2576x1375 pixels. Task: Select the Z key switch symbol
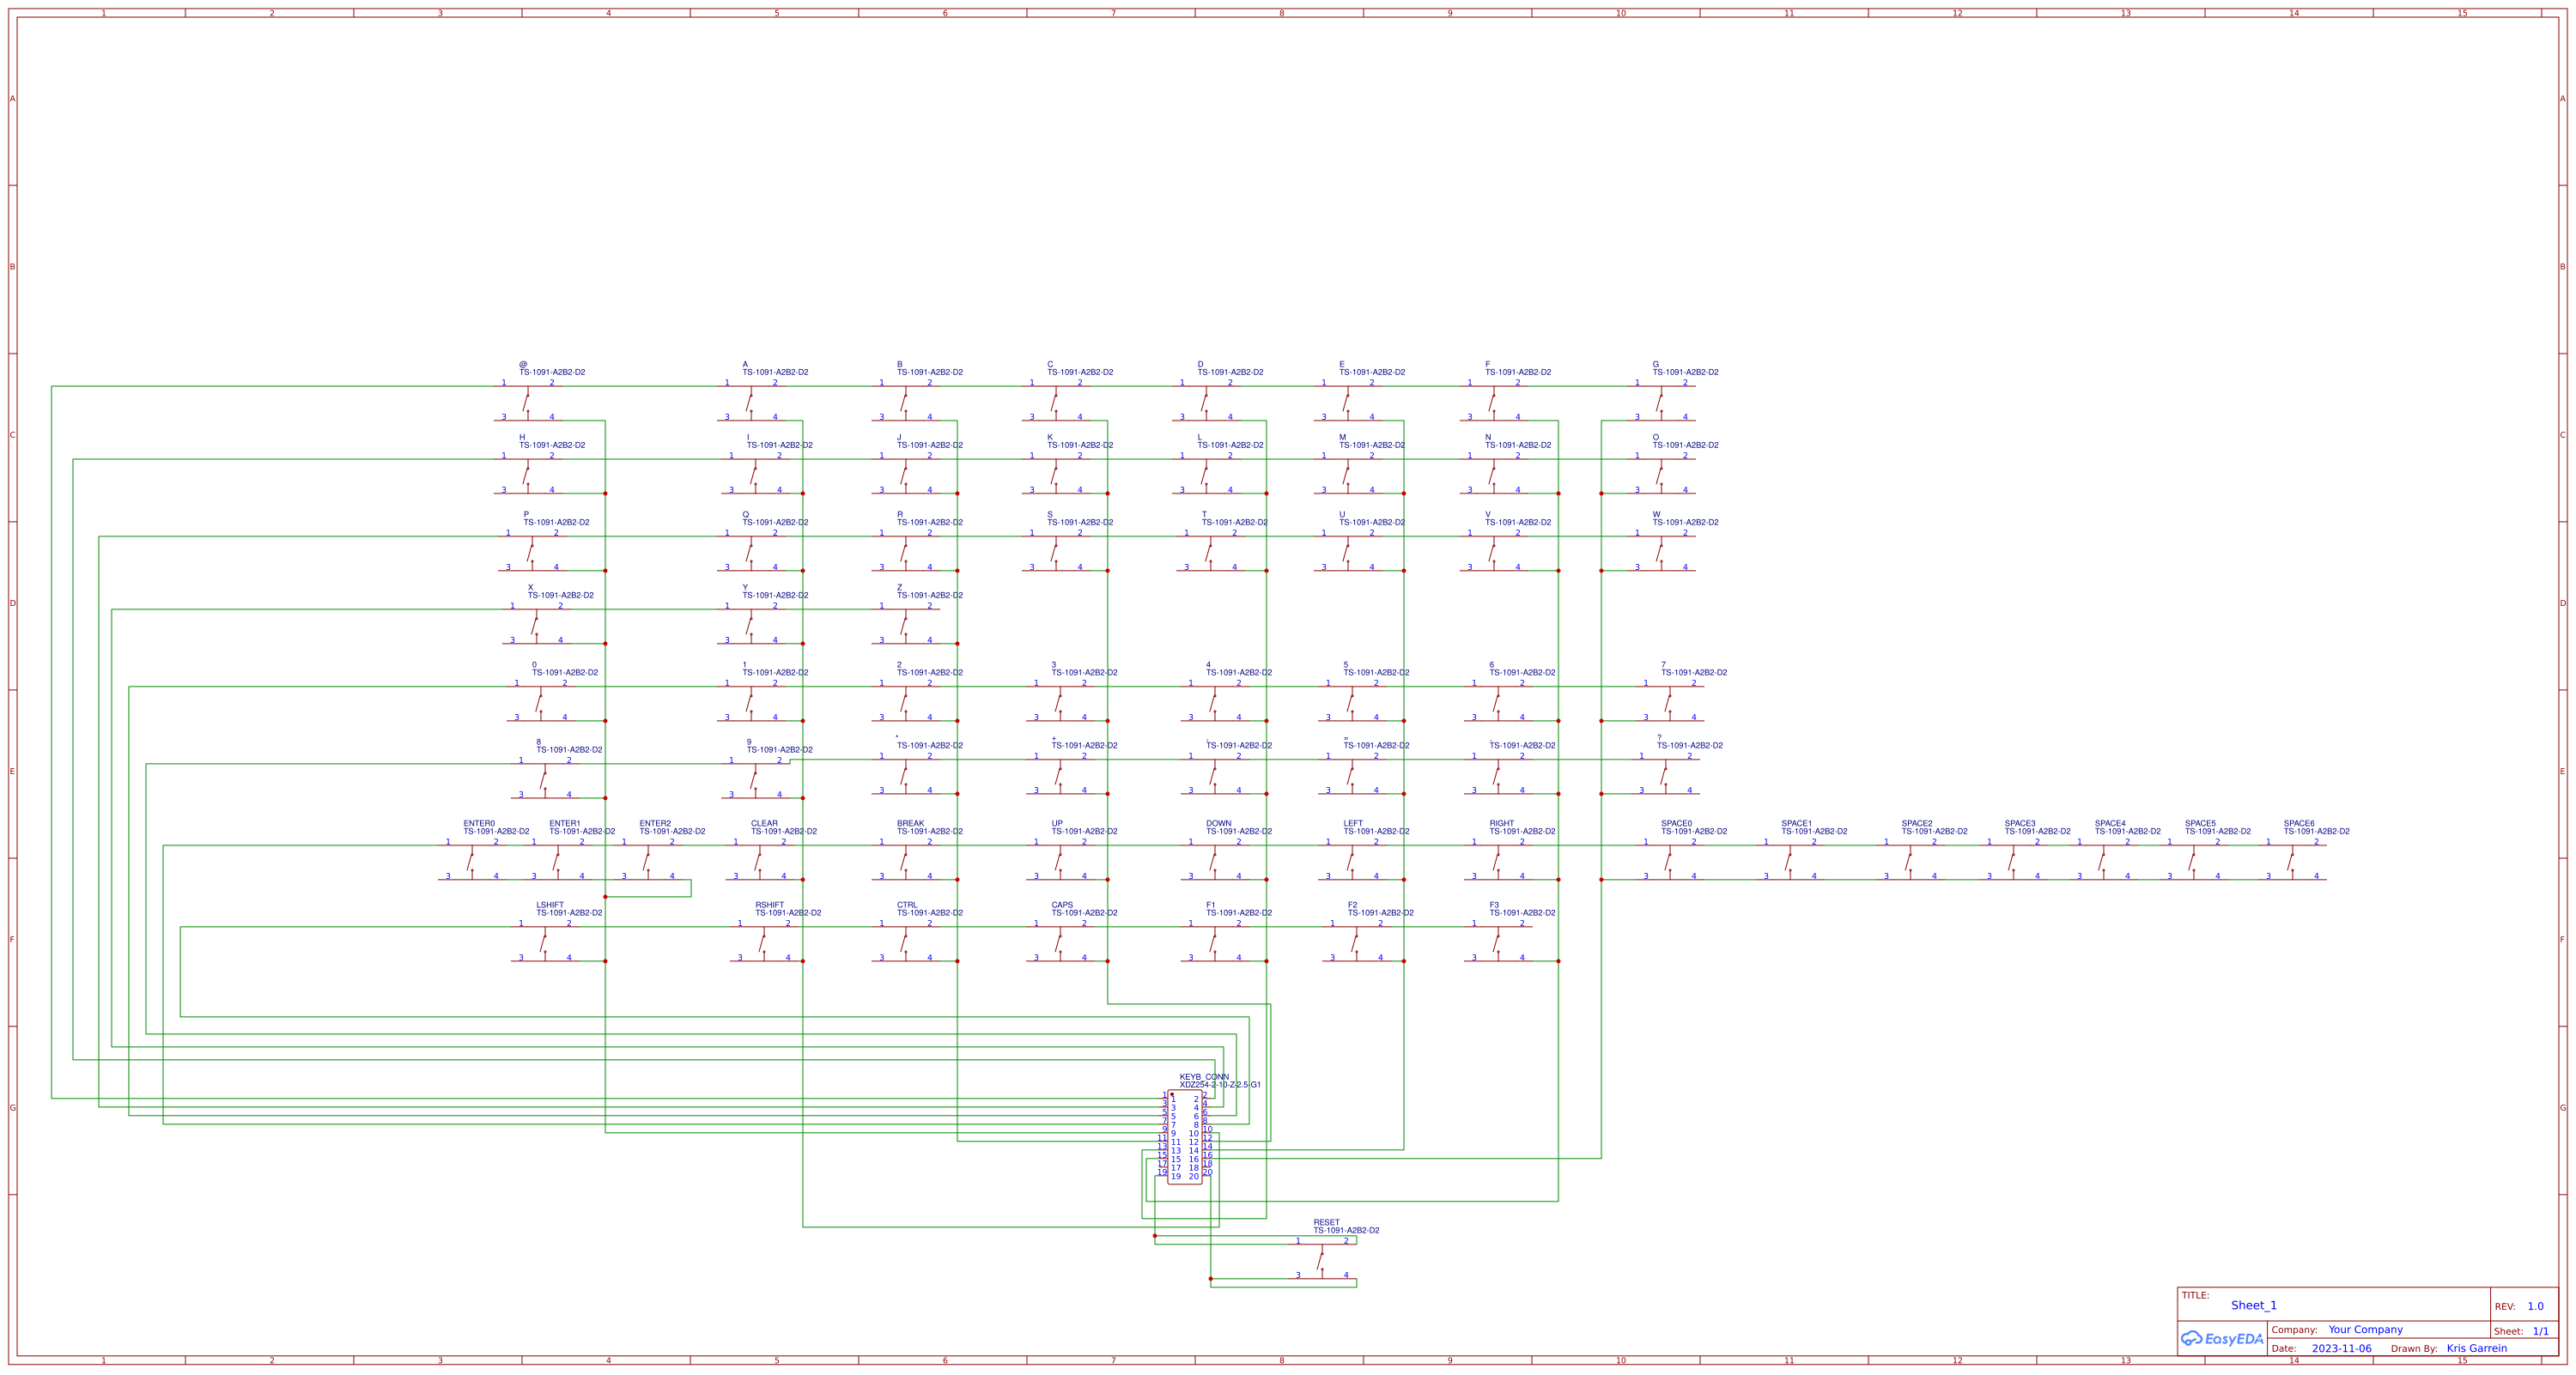click(x=905, y=625)
